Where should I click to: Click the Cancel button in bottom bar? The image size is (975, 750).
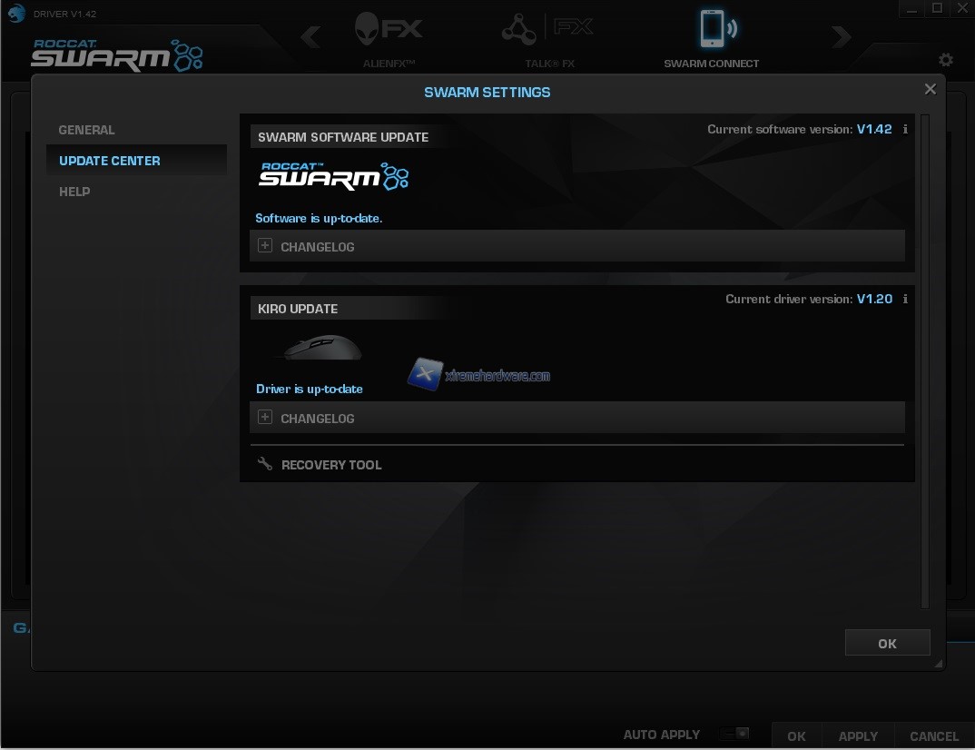(x=934, y=735)
